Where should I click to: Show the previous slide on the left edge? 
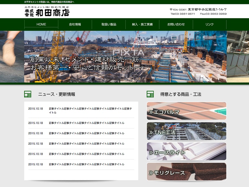pos(12,57)
